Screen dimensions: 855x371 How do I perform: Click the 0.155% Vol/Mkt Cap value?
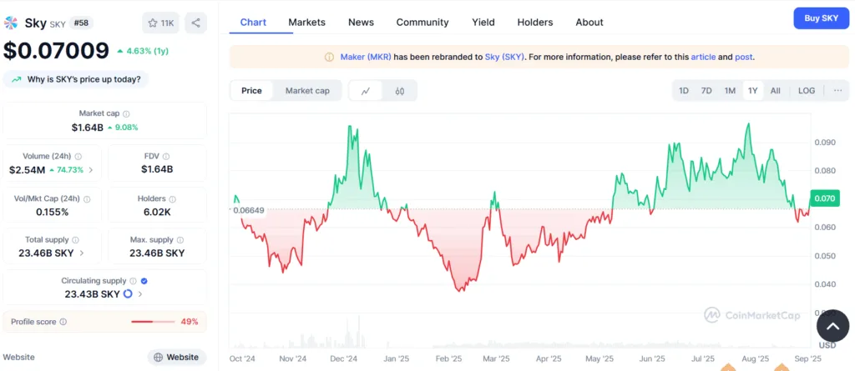click(53, 212)
